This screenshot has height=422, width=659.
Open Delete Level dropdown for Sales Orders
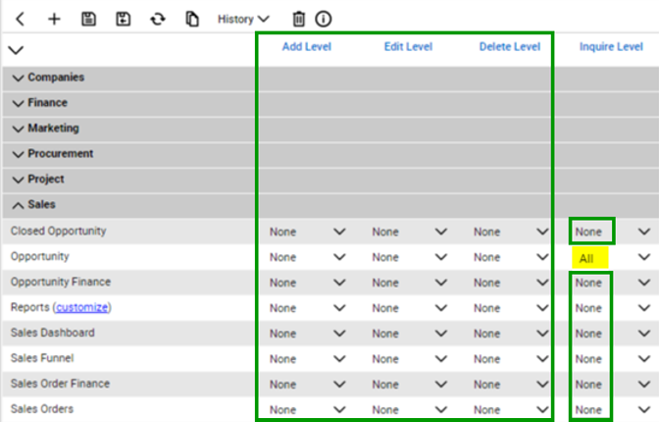click(542, 409)
